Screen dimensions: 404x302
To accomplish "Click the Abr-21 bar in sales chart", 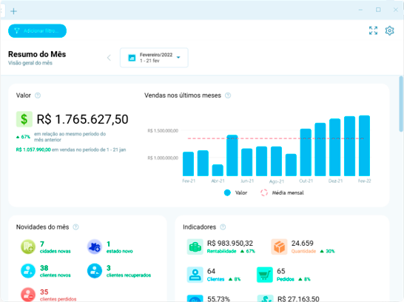I will click(218, 170).
